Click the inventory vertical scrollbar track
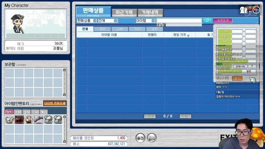 [x=65, y=129]
